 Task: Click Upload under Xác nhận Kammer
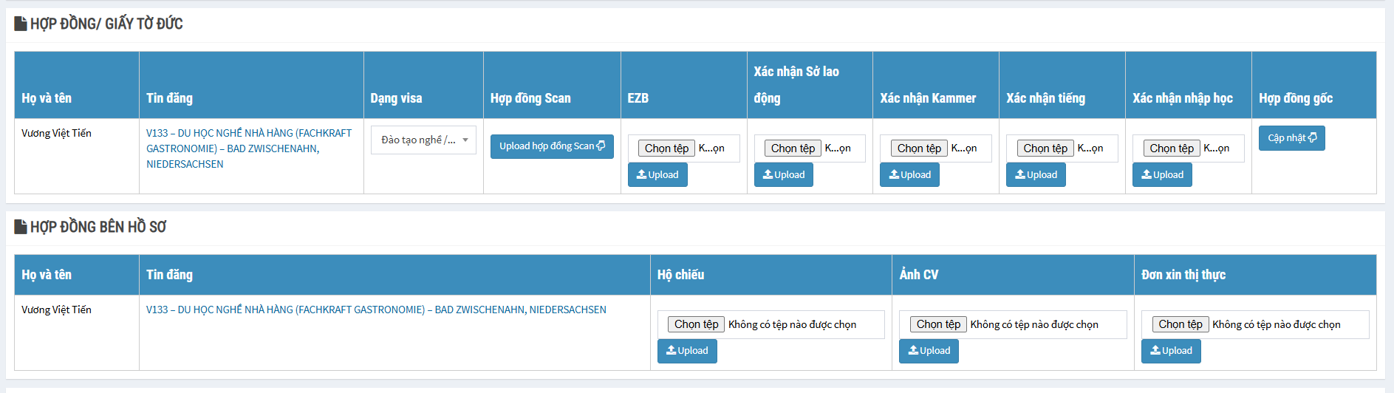pos(909,175)
